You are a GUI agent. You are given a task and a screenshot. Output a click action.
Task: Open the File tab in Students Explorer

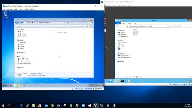point(118,23)
